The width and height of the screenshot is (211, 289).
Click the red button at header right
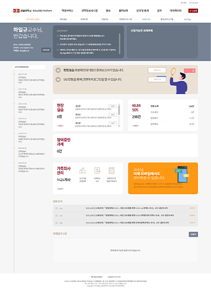point(193,11)
